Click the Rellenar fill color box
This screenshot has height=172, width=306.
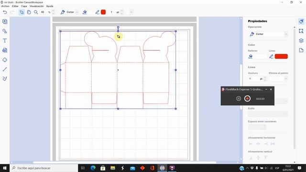(261, 56)
